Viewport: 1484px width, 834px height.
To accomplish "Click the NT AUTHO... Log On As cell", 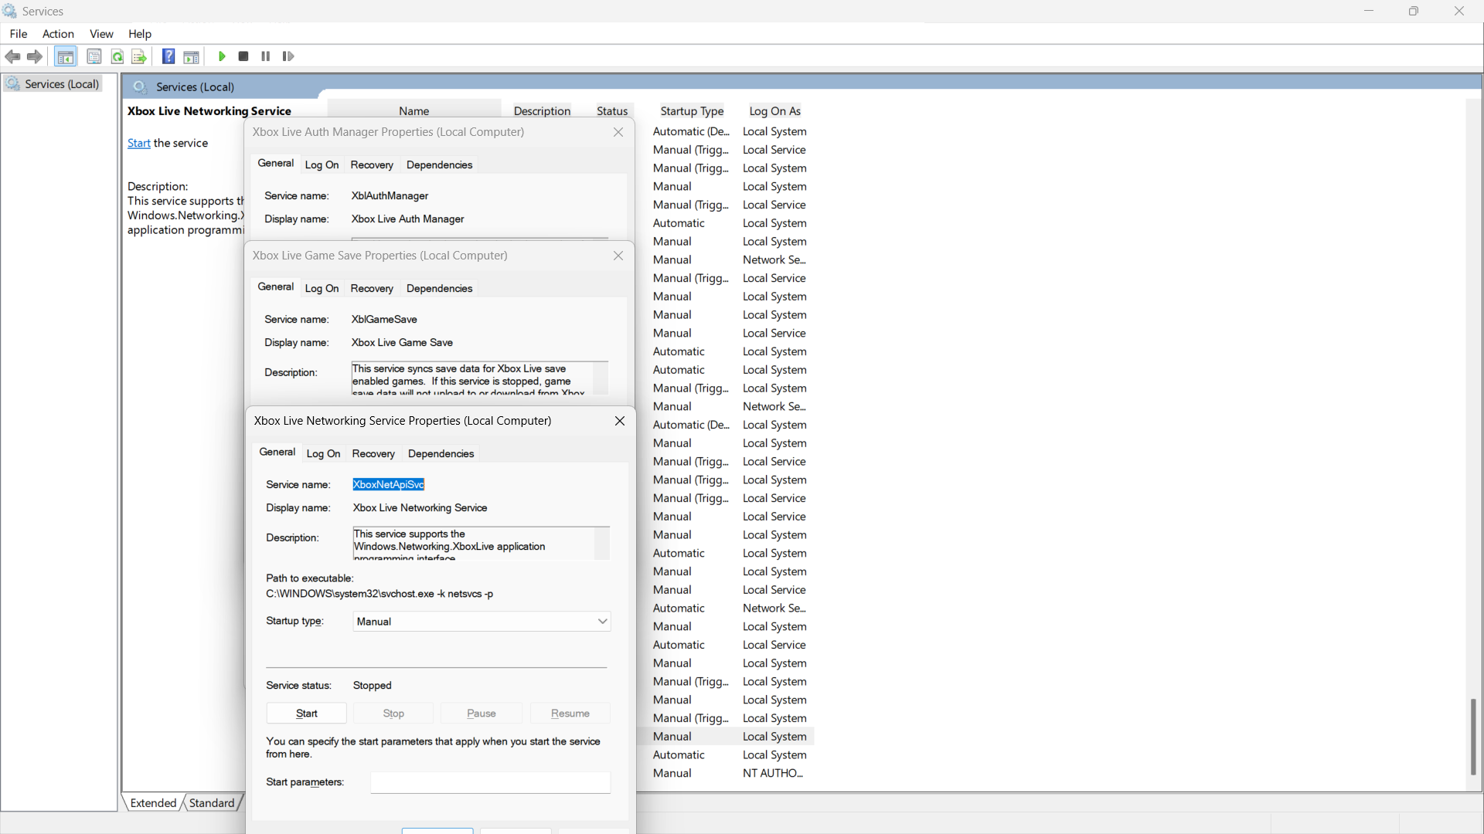I will 773,774.
